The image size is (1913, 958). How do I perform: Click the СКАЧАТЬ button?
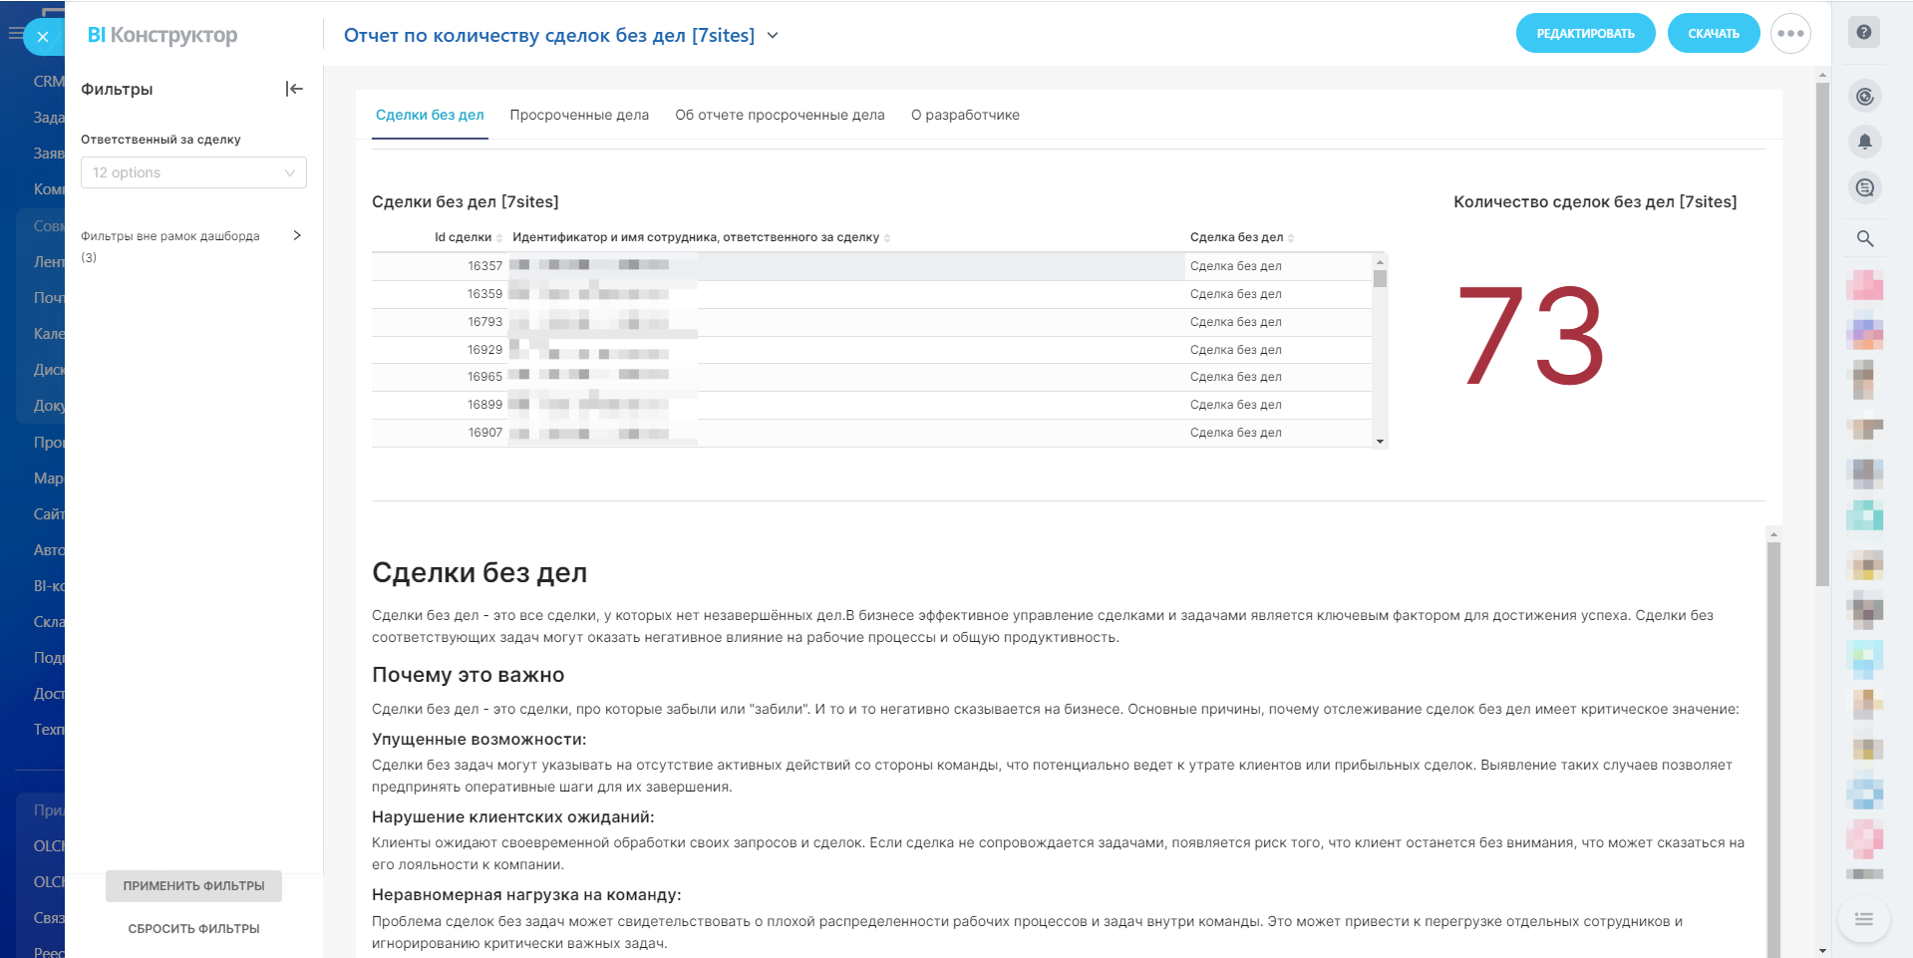1714,34
